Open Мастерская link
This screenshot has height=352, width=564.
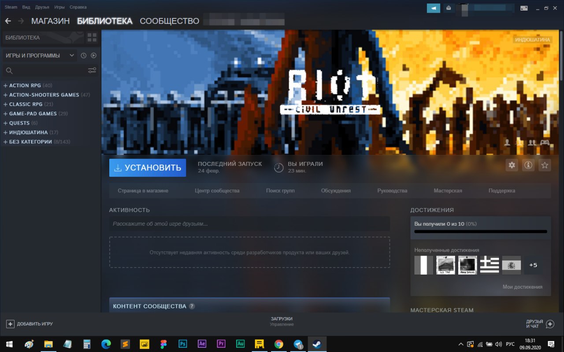448,191
